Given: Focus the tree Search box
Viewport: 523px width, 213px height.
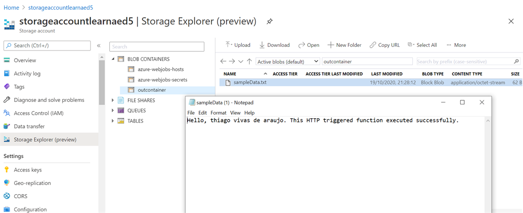Looking at the screenshot, I should [x=157, y=46].
